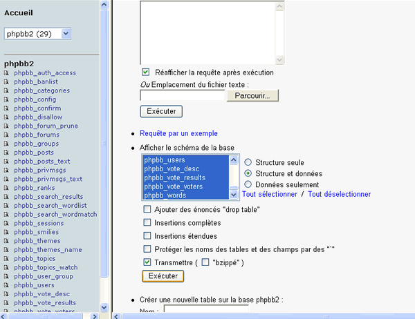The height and width of the screenshot is (319, 415).
Task: Click the browse icon beside phpbb_banlist table
Action: (x=6, y=81)
